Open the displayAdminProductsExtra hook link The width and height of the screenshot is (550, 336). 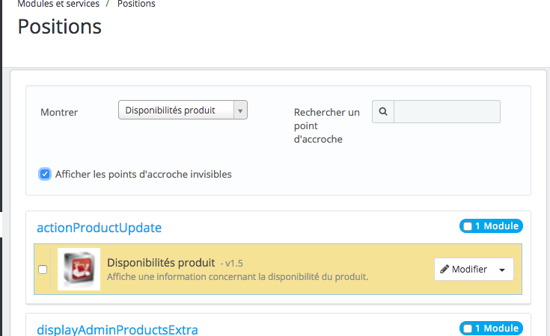[117, 329]
